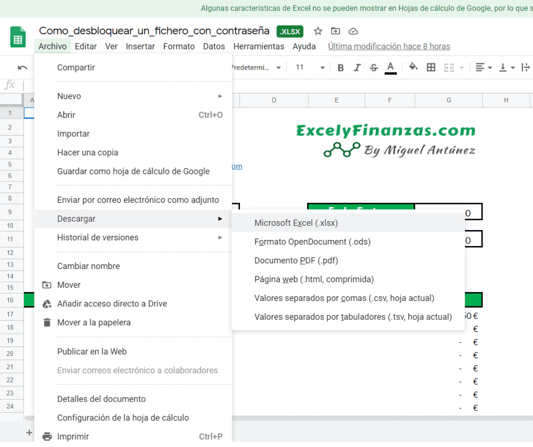Click the Google Sheets home icon
Image resolution: width=533 pixels, height=447 pixels.
click(x=18, y=37)
